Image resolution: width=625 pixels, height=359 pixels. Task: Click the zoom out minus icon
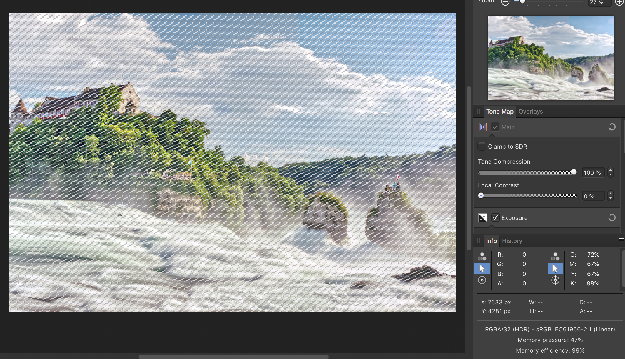click(505, 2)
